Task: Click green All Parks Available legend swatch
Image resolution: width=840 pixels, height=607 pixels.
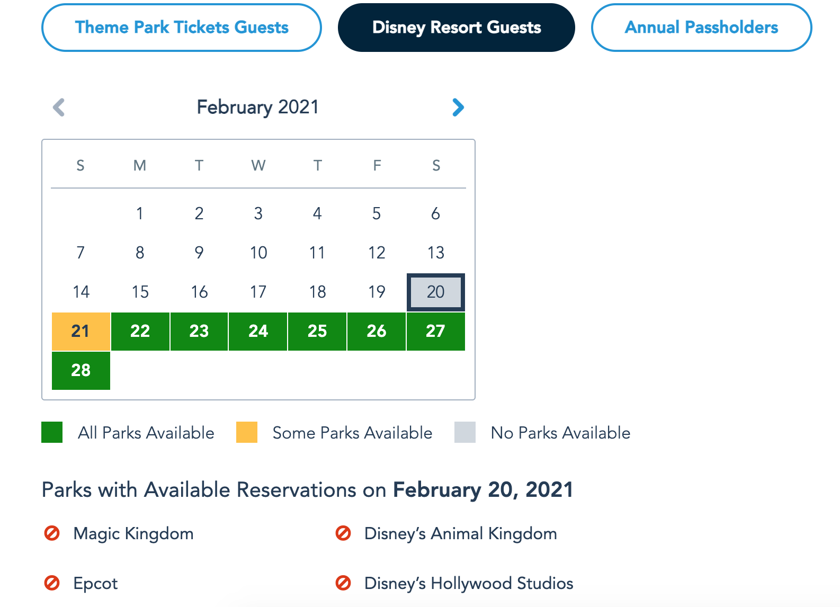Action: click(x=52, y=432)
